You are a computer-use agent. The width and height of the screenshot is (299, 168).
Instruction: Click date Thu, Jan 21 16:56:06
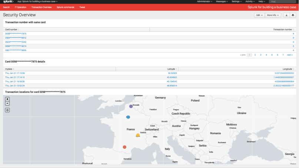coord(15,81)
